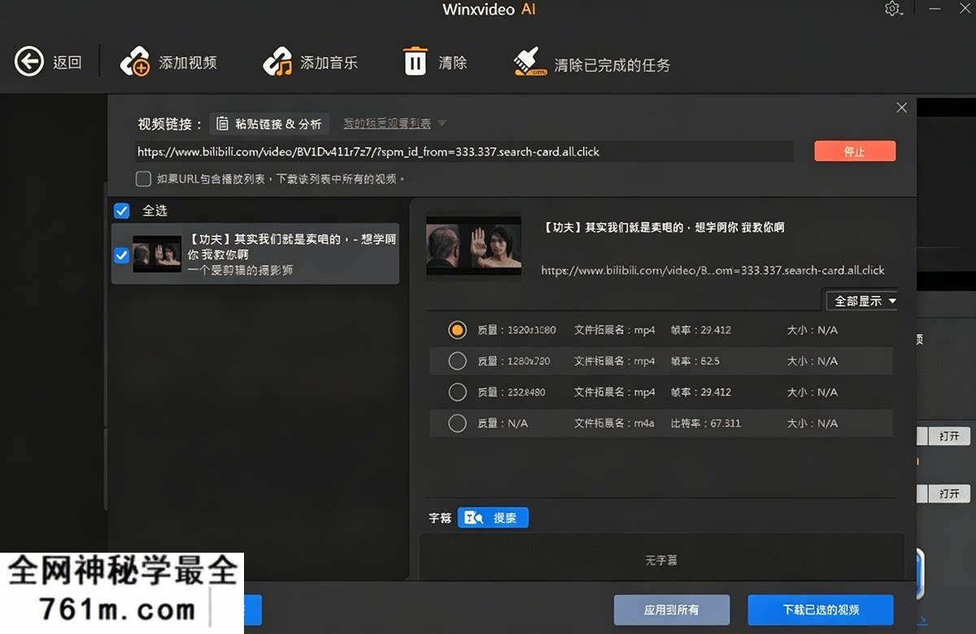Select the m4a audio-only option
This screenshot has width=976, height=634.
(x=457, y=423)
